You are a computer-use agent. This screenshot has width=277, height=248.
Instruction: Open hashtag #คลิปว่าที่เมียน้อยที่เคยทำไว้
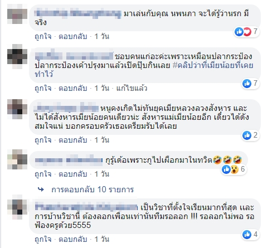tap(144, 70)
